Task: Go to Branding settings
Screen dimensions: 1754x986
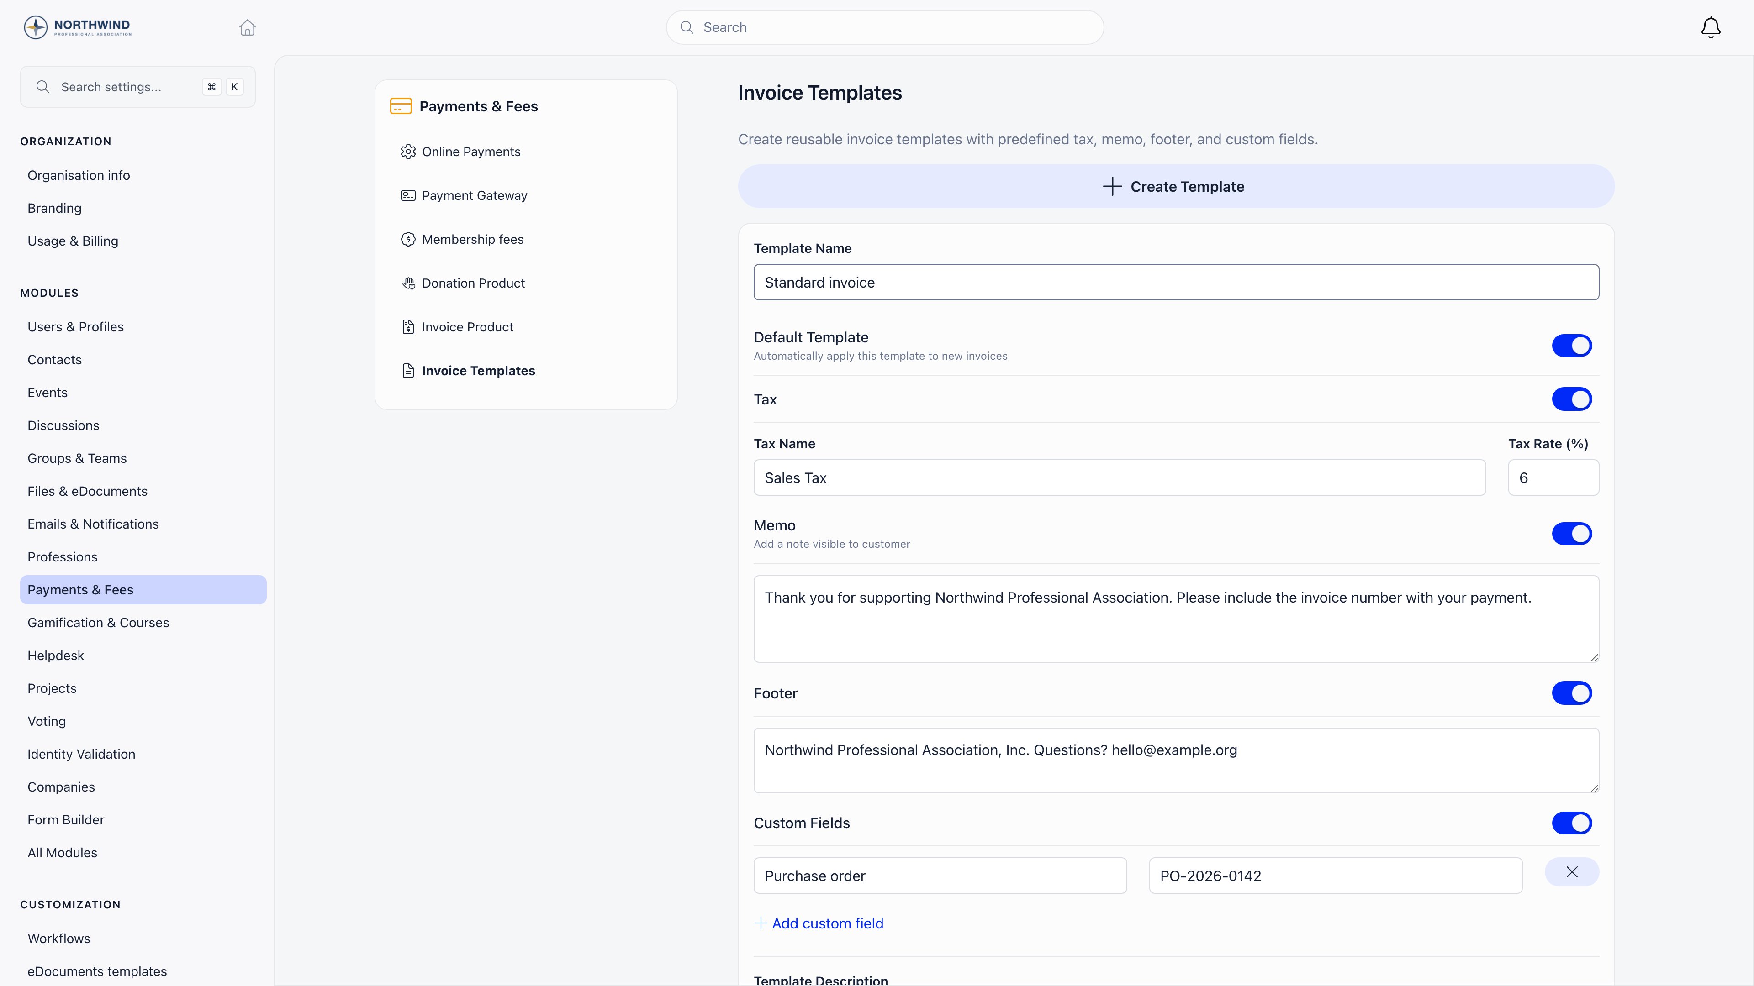Action: (54, 208)
